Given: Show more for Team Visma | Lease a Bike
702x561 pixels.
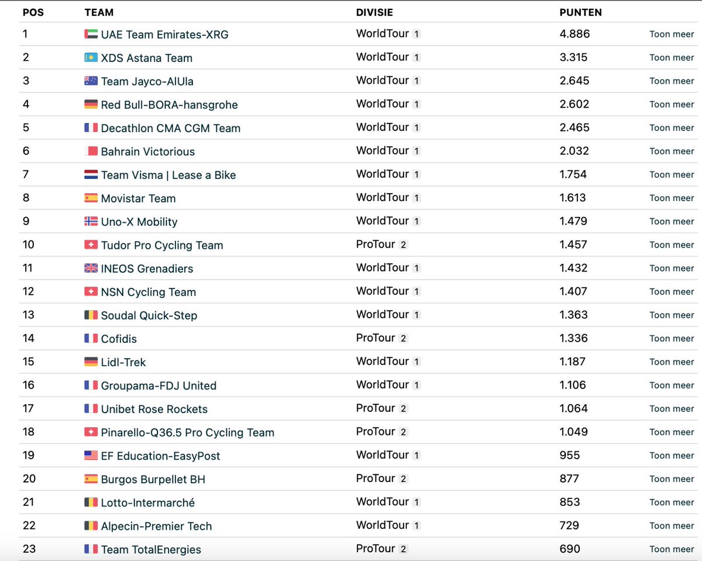Looking at the screenshot, I should (672, 175).
